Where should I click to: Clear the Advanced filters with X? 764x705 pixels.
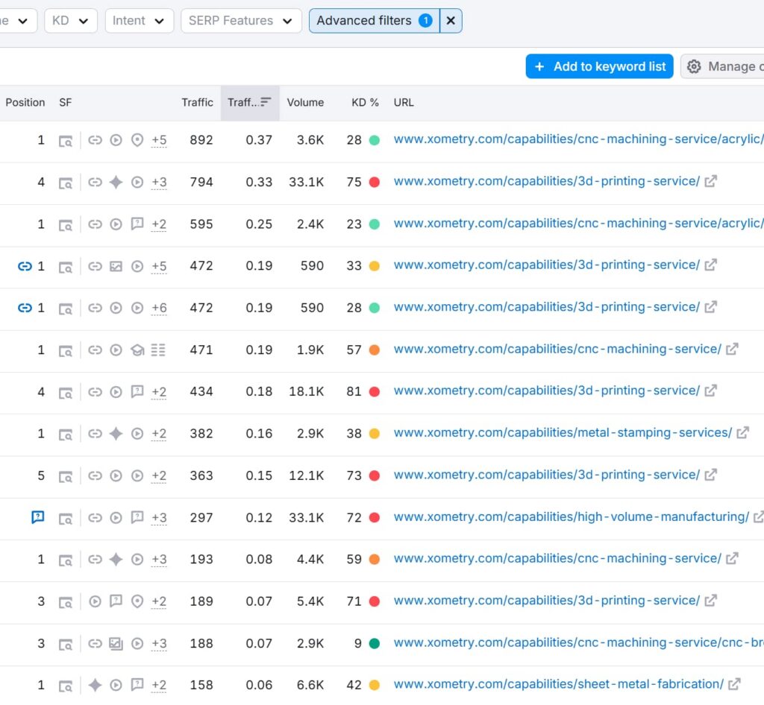451,21
